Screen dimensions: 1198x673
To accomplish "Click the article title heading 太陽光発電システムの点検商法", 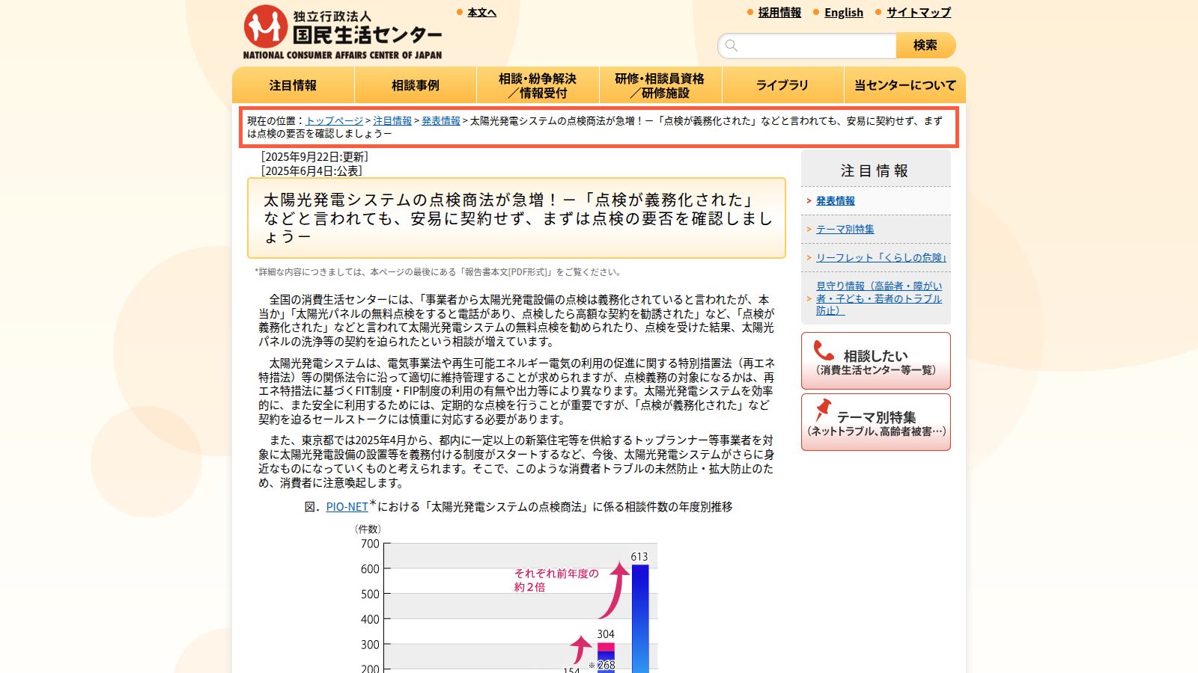I will (517, 218).
